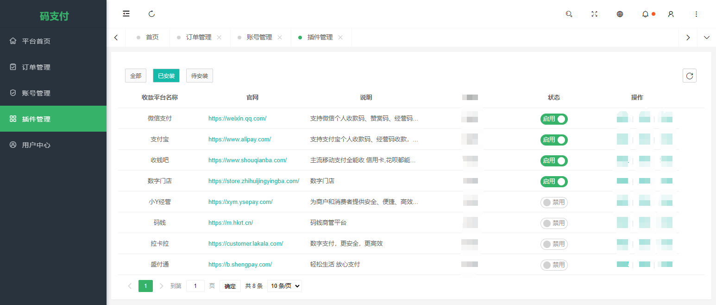Enable the 小Y经营 status switch
The image size is (716, 305).
pyautogui.click(x=554, y=203)
